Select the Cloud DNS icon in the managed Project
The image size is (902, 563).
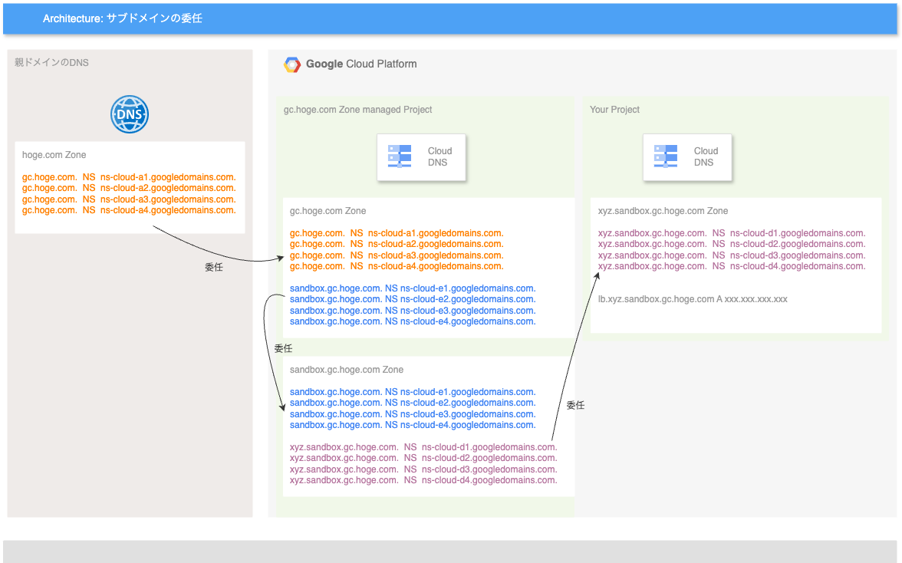tap(400, 156)
